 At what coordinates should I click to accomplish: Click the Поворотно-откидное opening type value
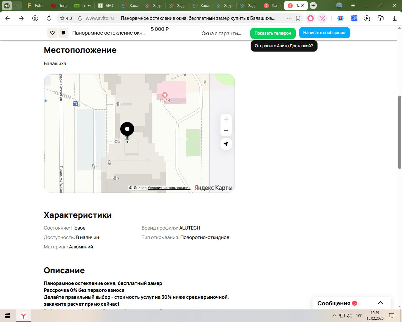tap(205, 237)
